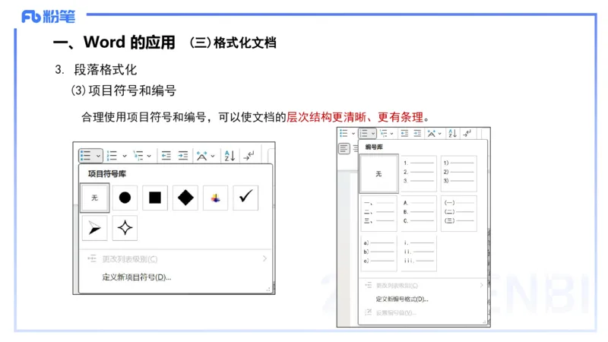Viewport: 608px width, 342px height.
Task: Click the heading 3. 段落格式化
Action: (x=96, y=70)
